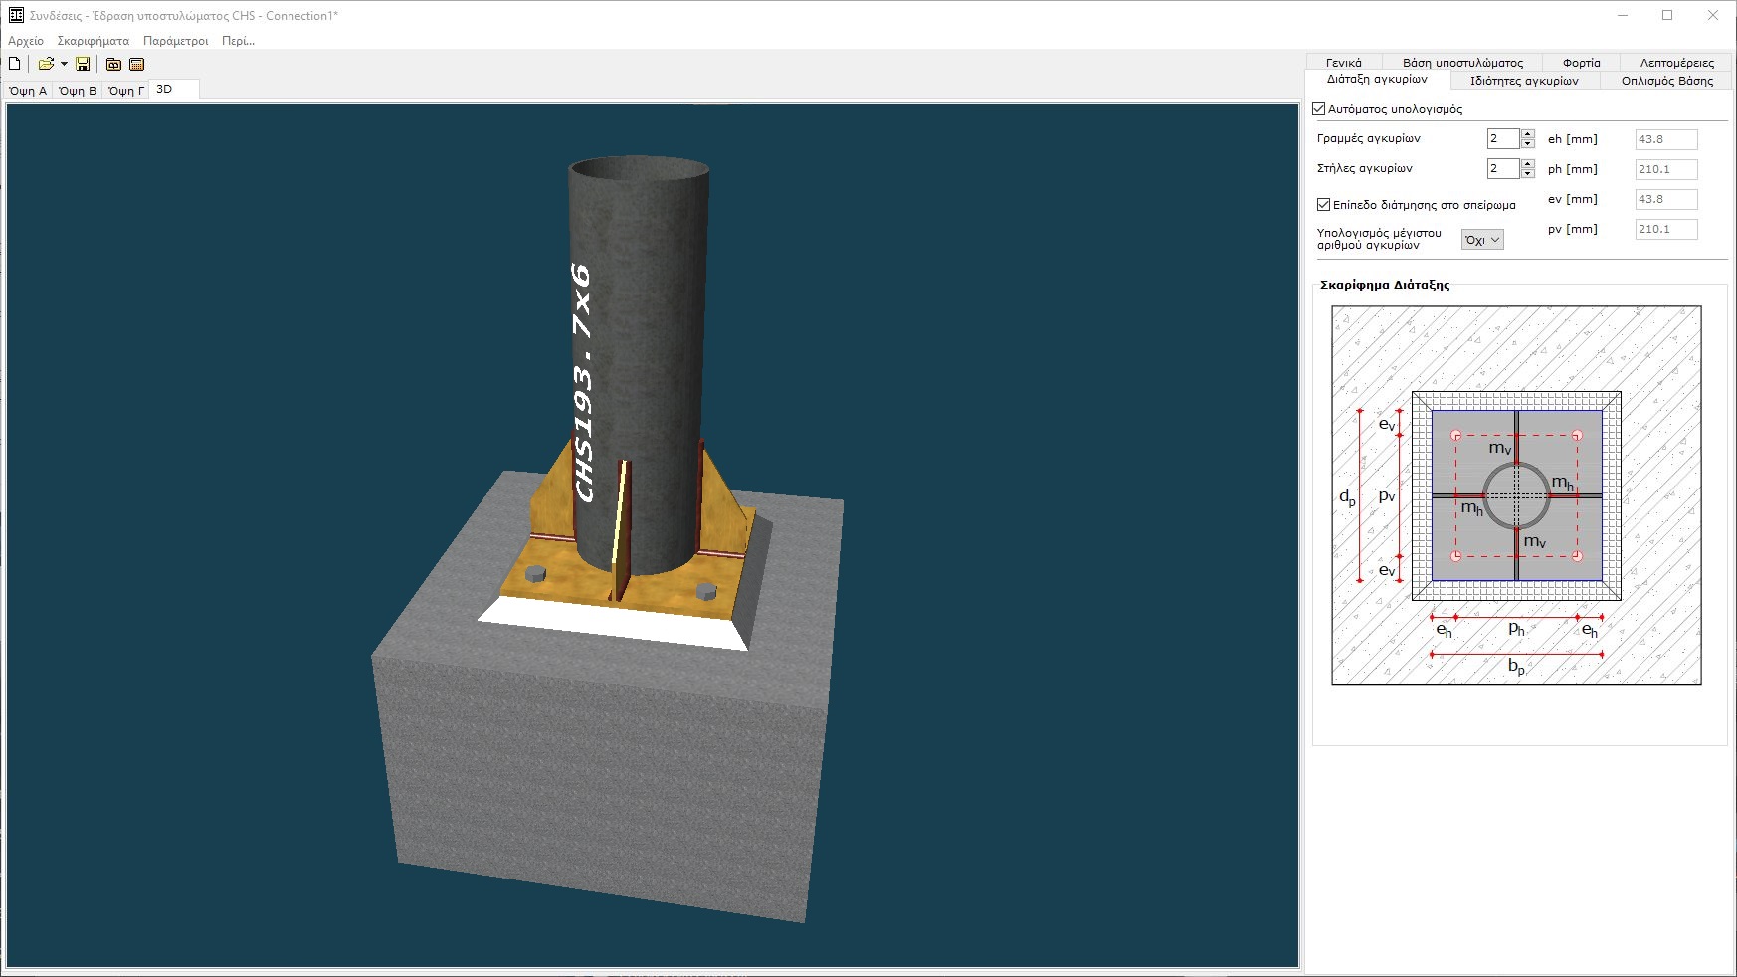Open the 'Φορτία' tab

1581,63
